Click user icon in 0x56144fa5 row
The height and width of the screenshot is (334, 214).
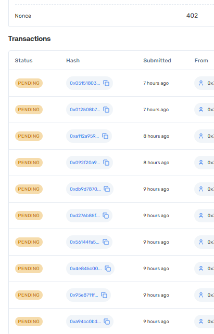[x=201, y=242]
